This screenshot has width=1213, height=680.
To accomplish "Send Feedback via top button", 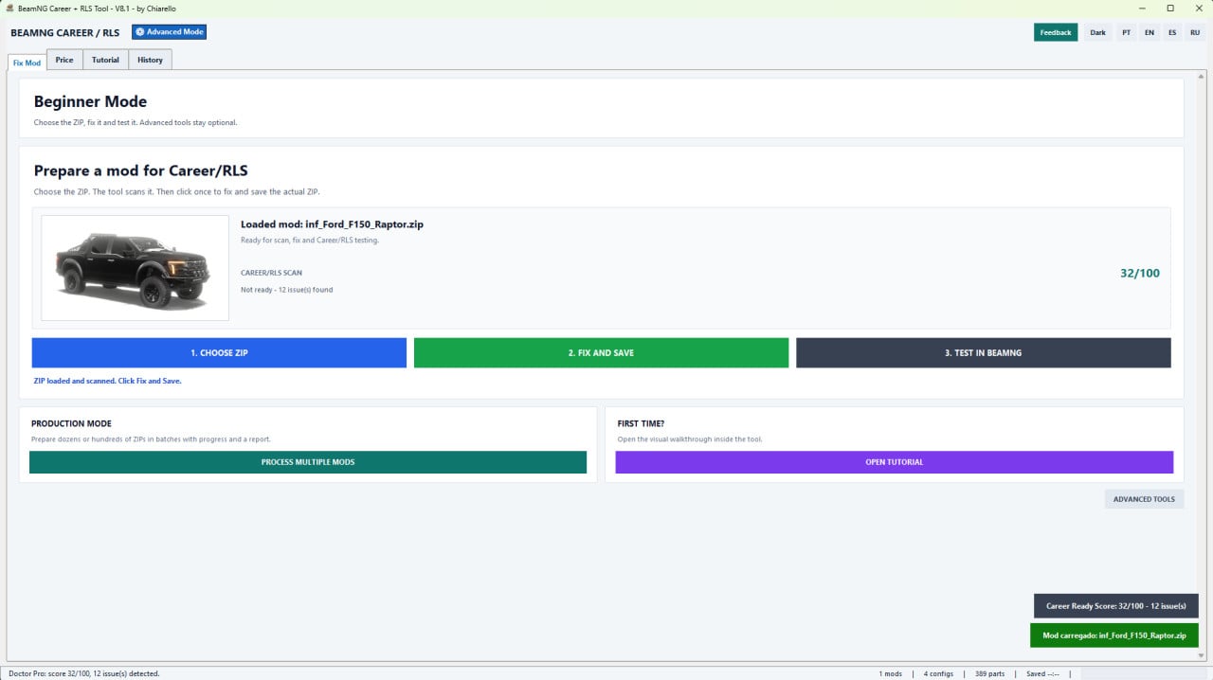I will click(1056, 32).
